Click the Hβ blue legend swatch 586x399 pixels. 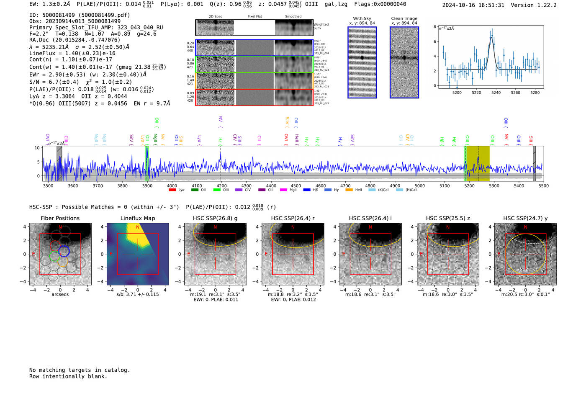click(x=307, y=190)
